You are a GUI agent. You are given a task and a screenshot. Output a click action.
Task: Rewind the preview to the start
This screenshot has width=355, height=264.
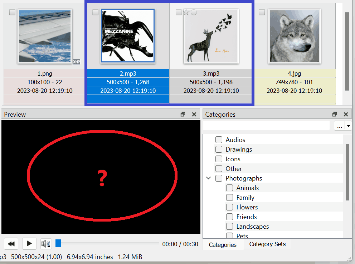point(11,244)
